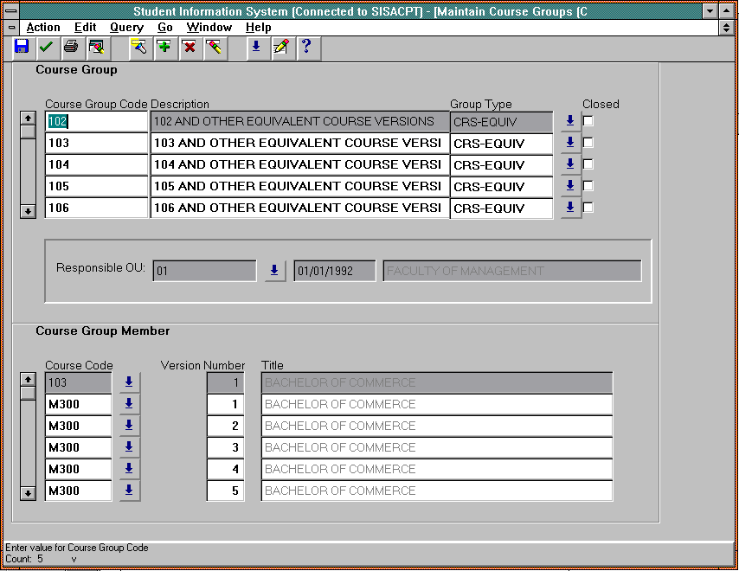Open Course Code lookup for course 103
Image resolution: width=739 pixels, height=571 pixels.
pyautogui.click(x=129, y=382)
